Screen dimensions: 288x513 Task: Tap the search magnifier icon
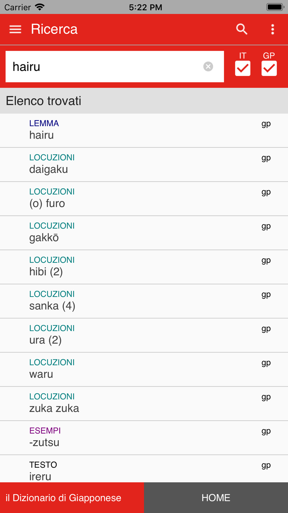click(242, 29)
